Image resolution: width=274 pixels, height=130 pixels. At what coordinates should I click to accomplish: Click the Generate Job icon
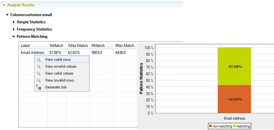38,87
